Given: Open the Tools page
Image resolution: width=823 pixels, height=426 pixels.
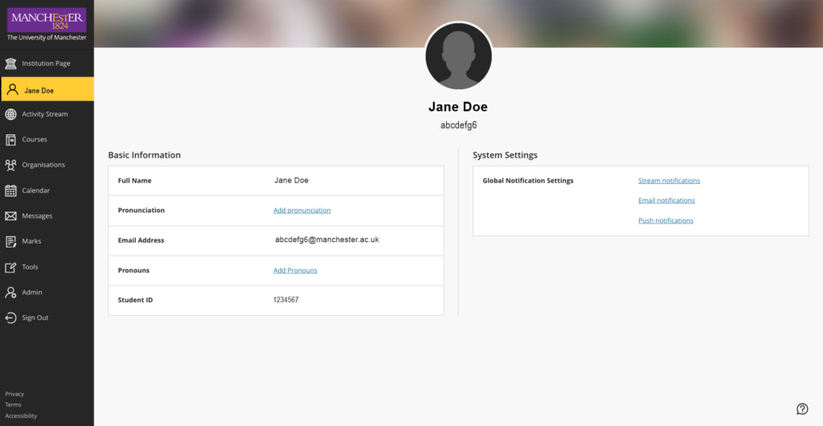Looking at the screenshot, I should 47,267.
